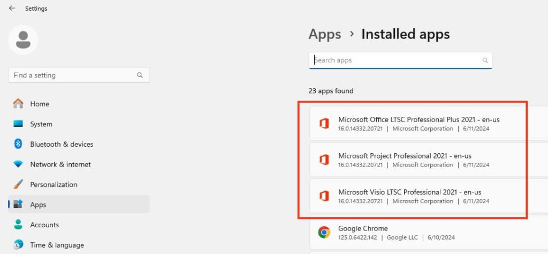Open Bluetooth & devices settings
The width and height of the screenshot is (548, 254).
(62, 144)
